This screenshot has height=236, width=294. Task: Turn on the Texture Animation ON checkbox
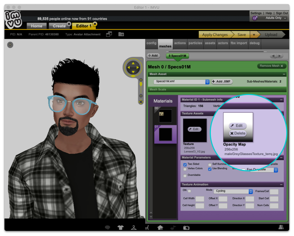189,191
